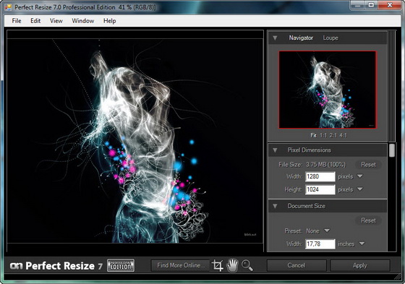This screenshot has width=405, height=284.
Task: Click the pixel Width input field
Action: click(320, 176)
